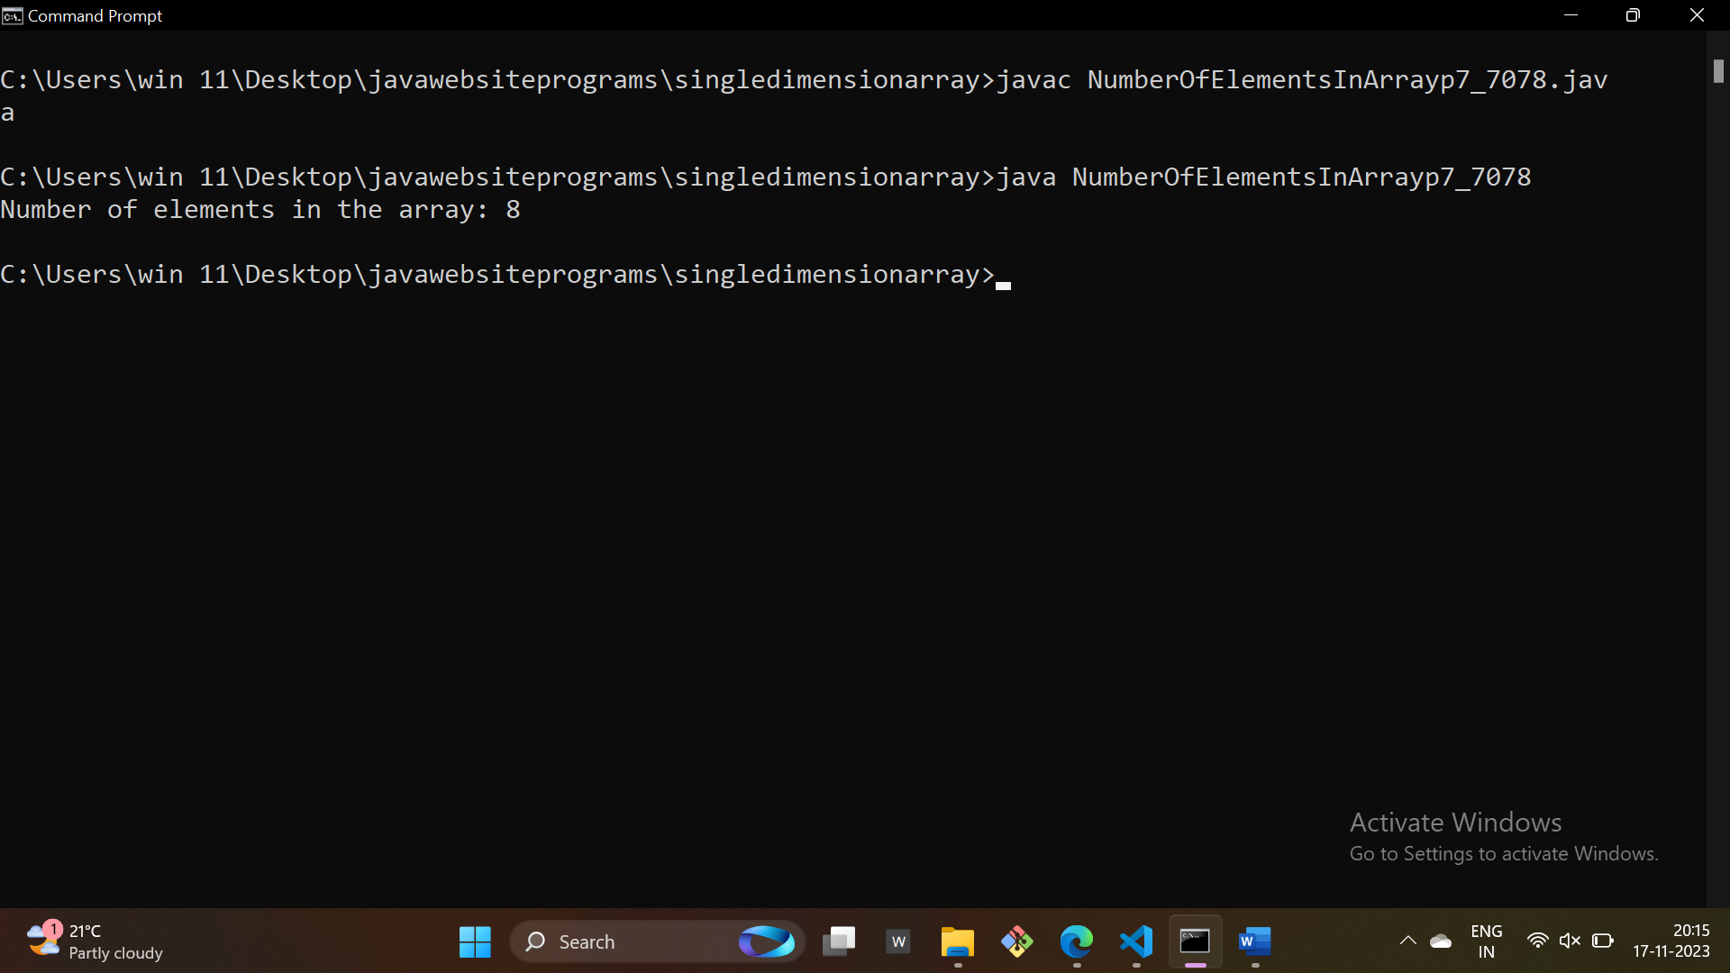Click the vertical scrollbar thumb in Command Prompt

pyautogui.click(x=1718, y=71)
